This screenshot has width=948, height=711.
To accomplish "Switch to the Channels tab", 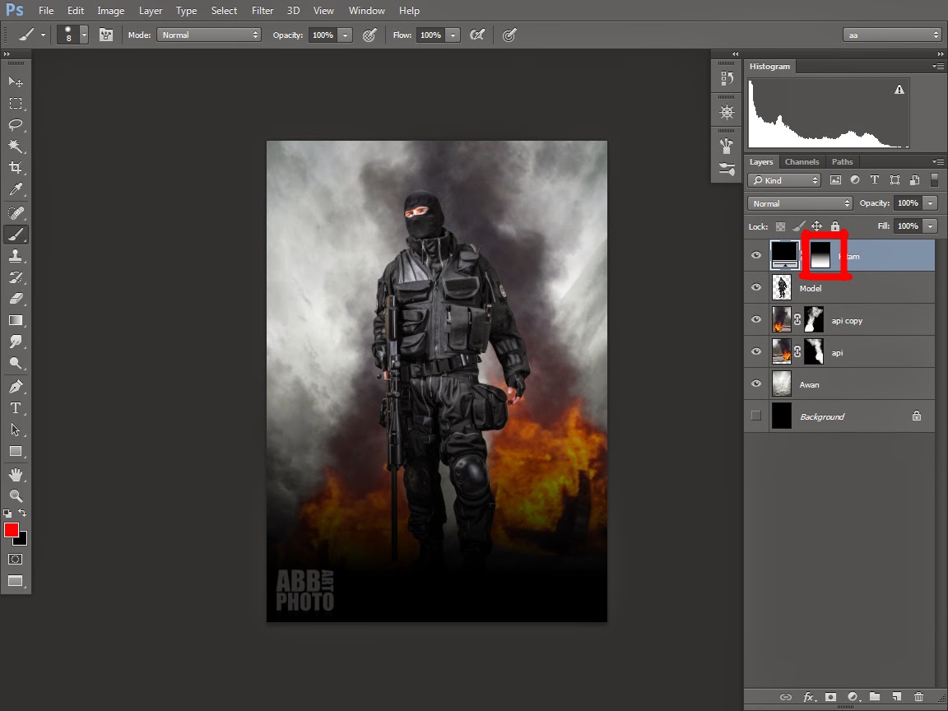I will pyautogui.click(x=802, y=162).
